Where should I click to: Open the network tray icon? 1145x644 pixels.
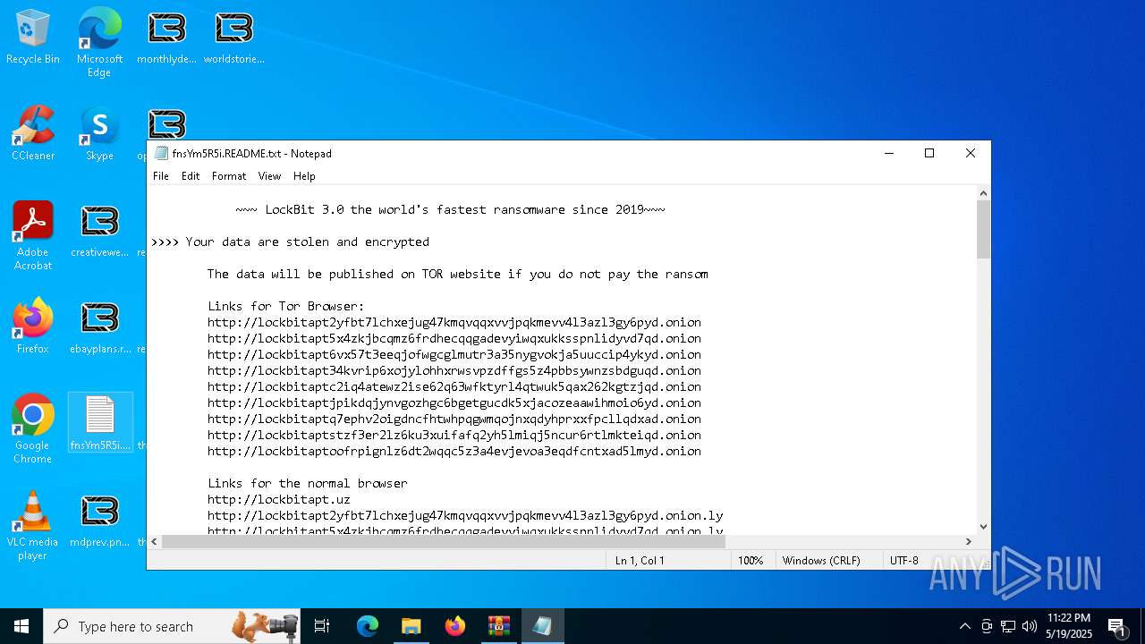1008,626
